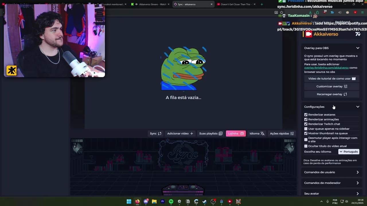Switch to Akkaiverso Stream browser tab
This screenshot has height=206, width=367.
(151, 4)
